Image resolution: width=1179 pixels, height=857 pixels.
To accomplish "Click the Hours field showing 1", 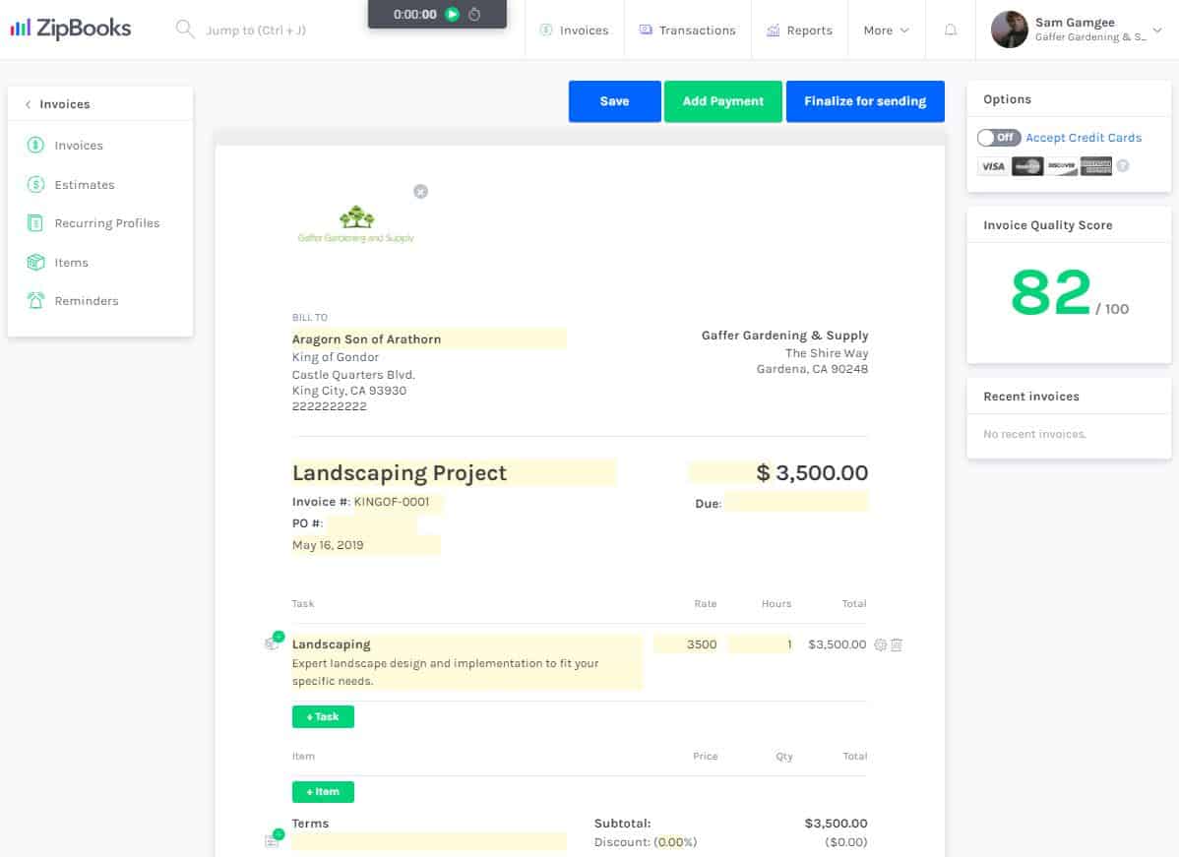I will [x=760, y=644].
